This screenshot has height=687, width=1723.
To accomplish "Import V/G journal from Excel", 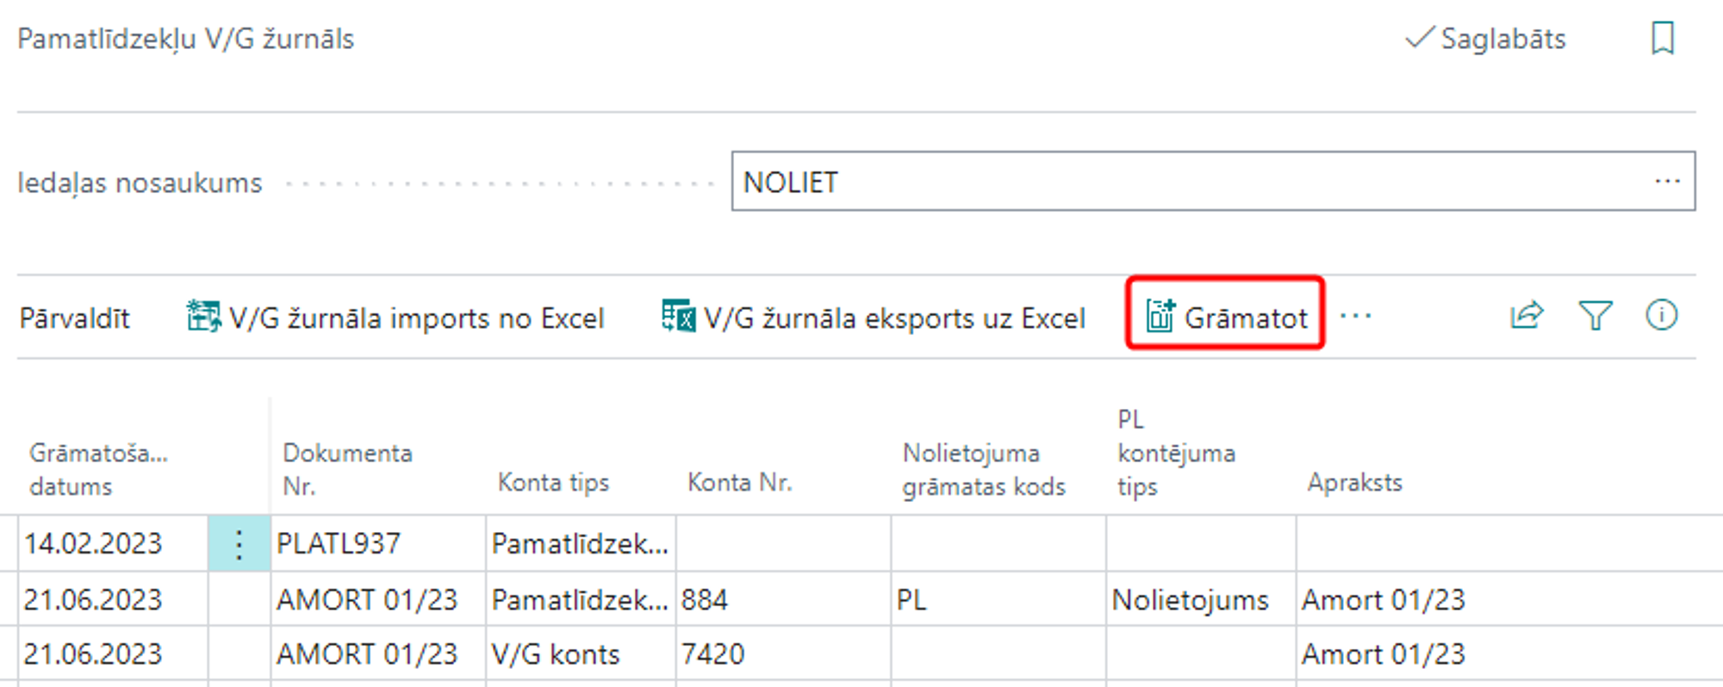I will pos(395,318).
